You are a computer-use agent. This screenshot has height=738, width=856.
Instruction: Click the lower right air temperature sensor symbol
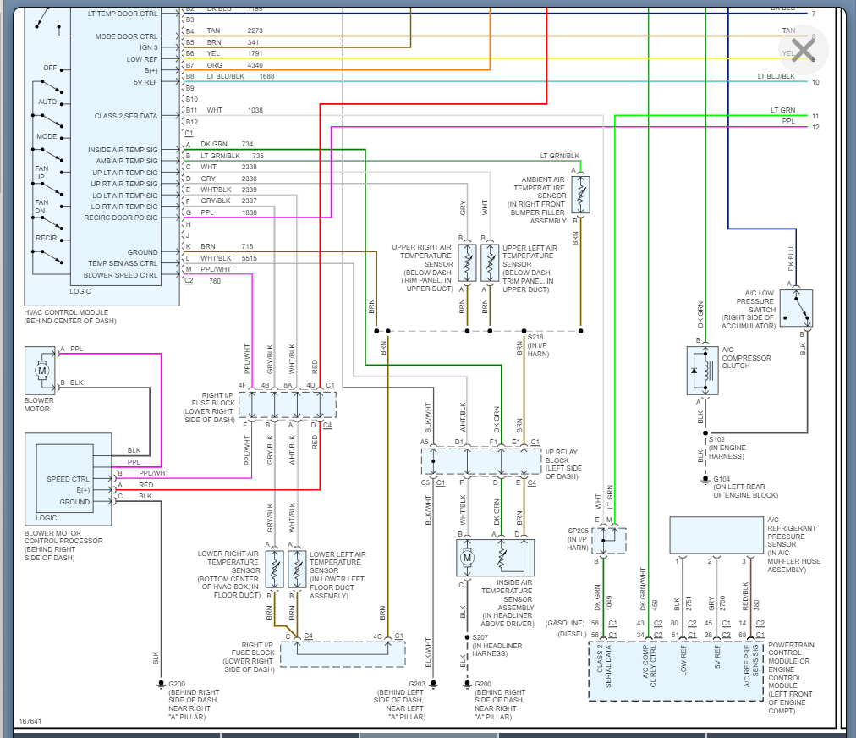point(275,570)
